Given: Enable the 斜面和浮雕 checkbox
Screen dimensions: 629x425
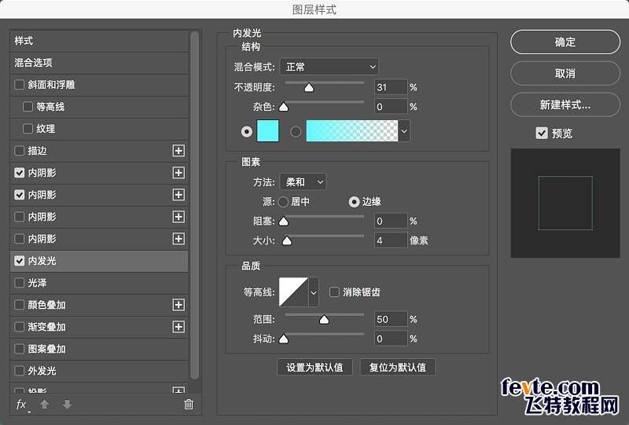Looking at the screenshot, I should pyautogui.click(x=19, y=85).
